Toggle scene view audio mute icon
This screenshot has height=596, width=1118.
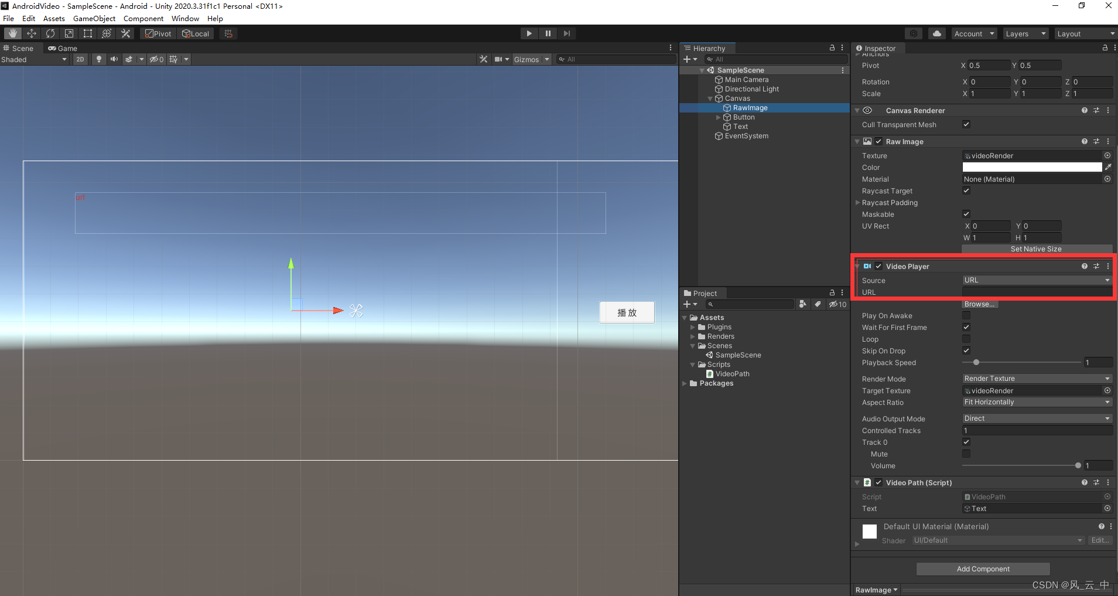pyautogui.click(x=115, y=59)
